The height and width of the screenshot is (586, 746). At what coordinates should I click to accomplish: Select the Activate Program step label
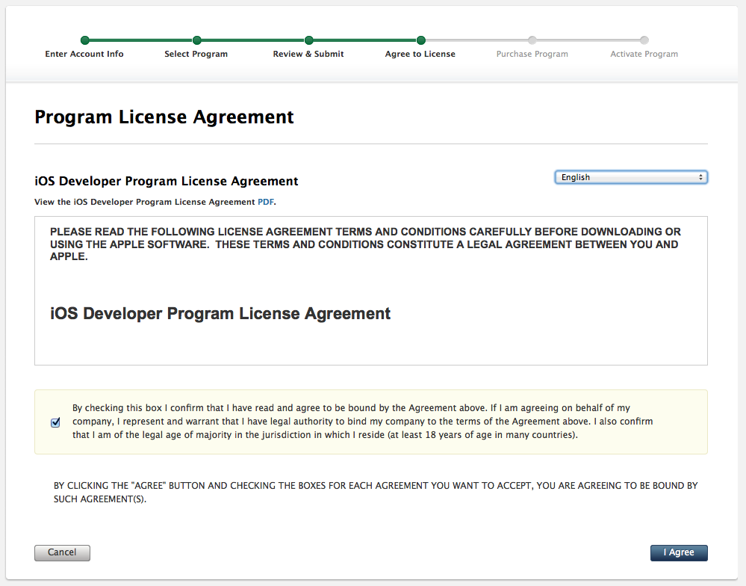coord(644,54)
